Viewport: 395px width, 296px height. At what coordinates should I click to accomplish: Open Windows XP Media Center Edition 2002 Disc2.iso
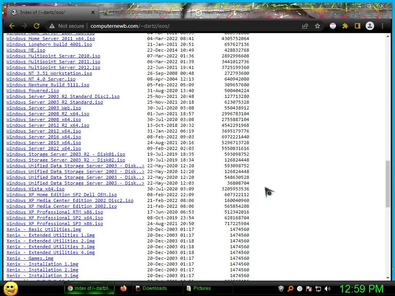70,200
